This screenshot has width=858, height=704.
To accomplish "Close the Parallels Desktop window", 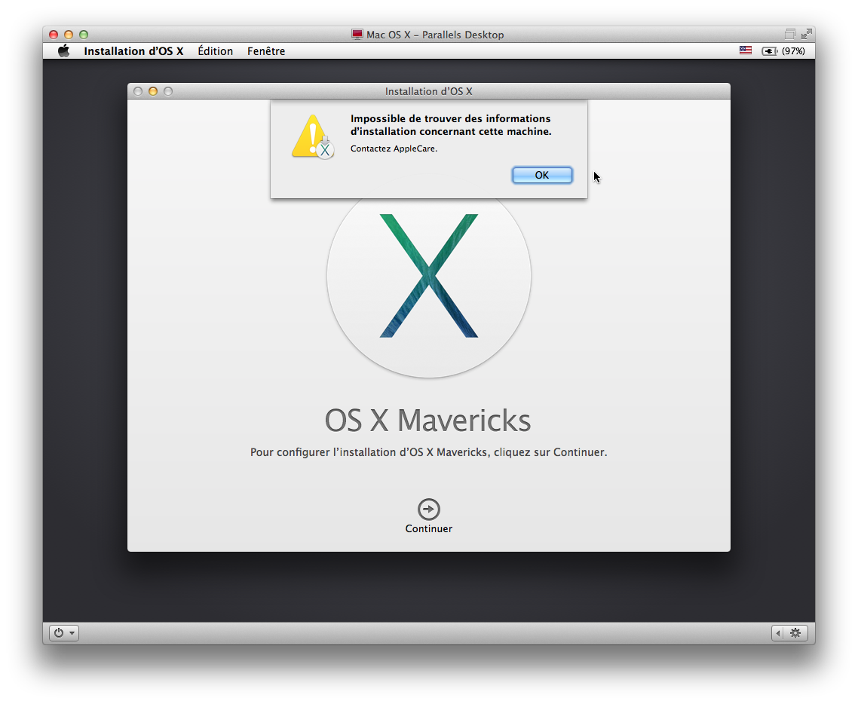I will 54,35.
